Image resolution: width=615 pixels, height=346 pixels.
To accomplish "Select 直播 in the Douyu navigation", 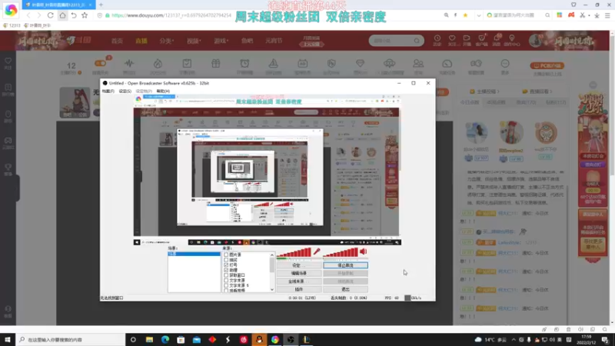I will coord(141,41).
